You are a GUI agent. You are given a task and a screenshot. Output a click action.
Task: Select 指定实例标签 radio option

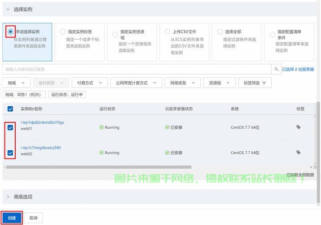point(63,31)
